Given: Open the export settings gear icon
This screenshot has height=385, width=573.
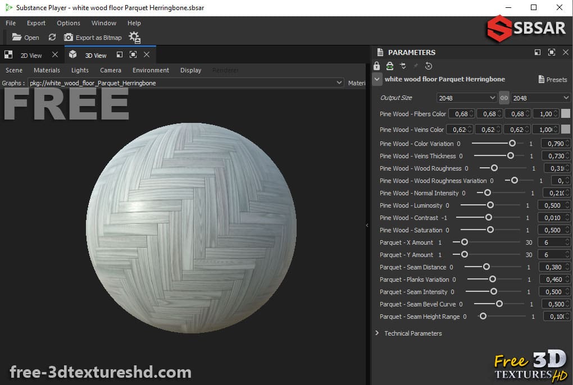Looking at the screenshot, I should 134,37.
